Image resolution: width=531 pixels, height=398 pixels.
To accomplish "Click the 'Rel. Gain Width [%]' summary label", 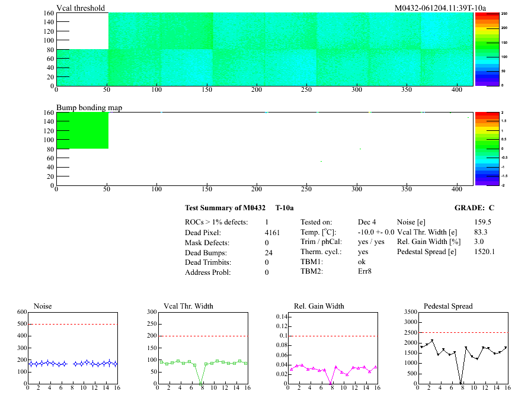I will click(x=428, y=242).
